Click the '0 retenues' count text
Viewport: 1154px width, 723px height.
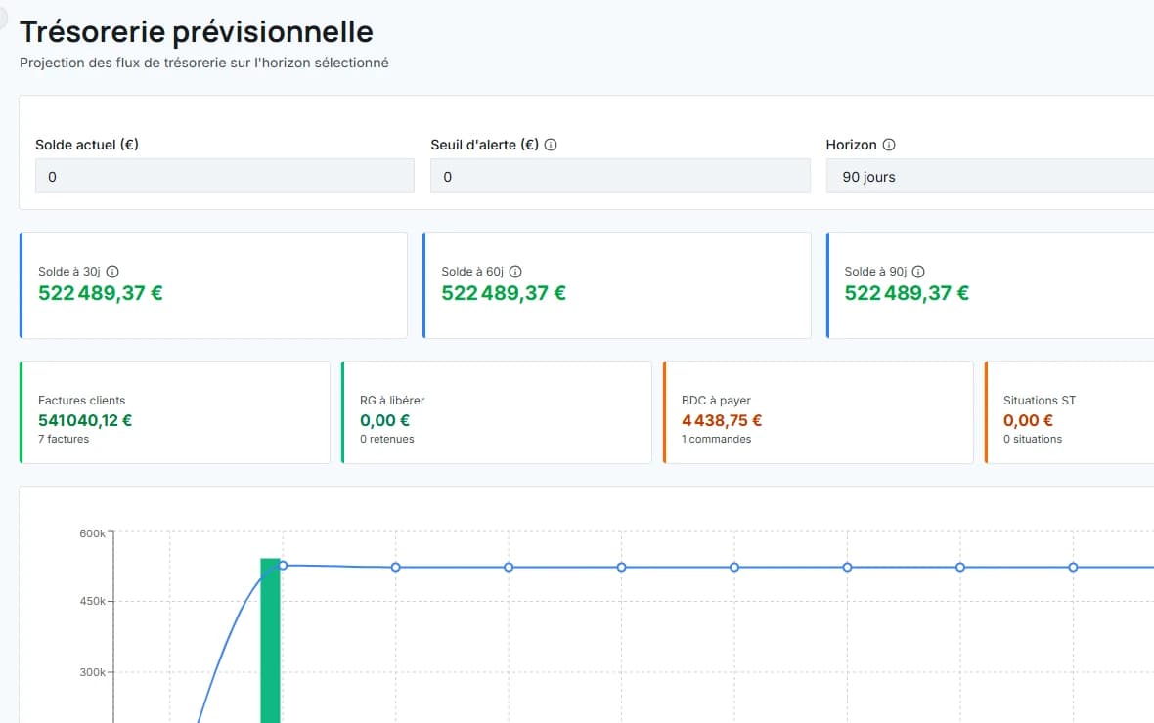387,439
